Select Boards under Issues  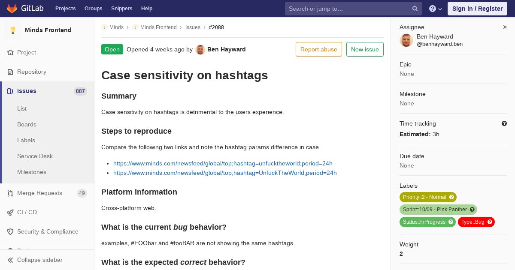(27, 124)
